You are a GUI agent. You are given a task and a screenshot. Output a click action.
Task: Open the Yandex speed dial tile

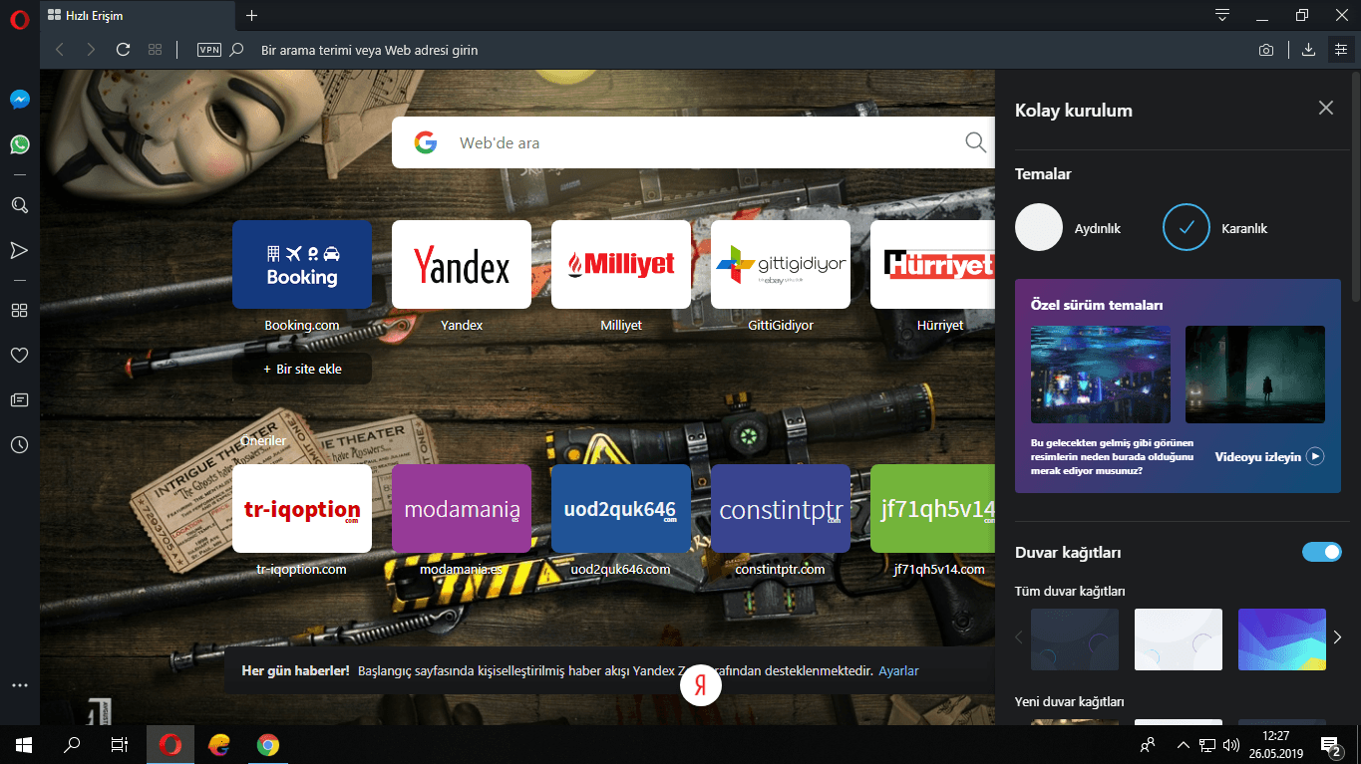462,264
